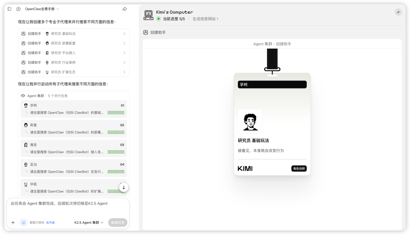Expand the 研究员 部署配置 assistant row
Image resolution: width=410 pixels, height=235 pixels.
74,43
